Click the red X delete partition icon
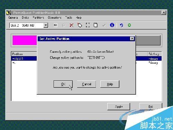This screenshot has width=173, height=130. [x=72, y=25]
